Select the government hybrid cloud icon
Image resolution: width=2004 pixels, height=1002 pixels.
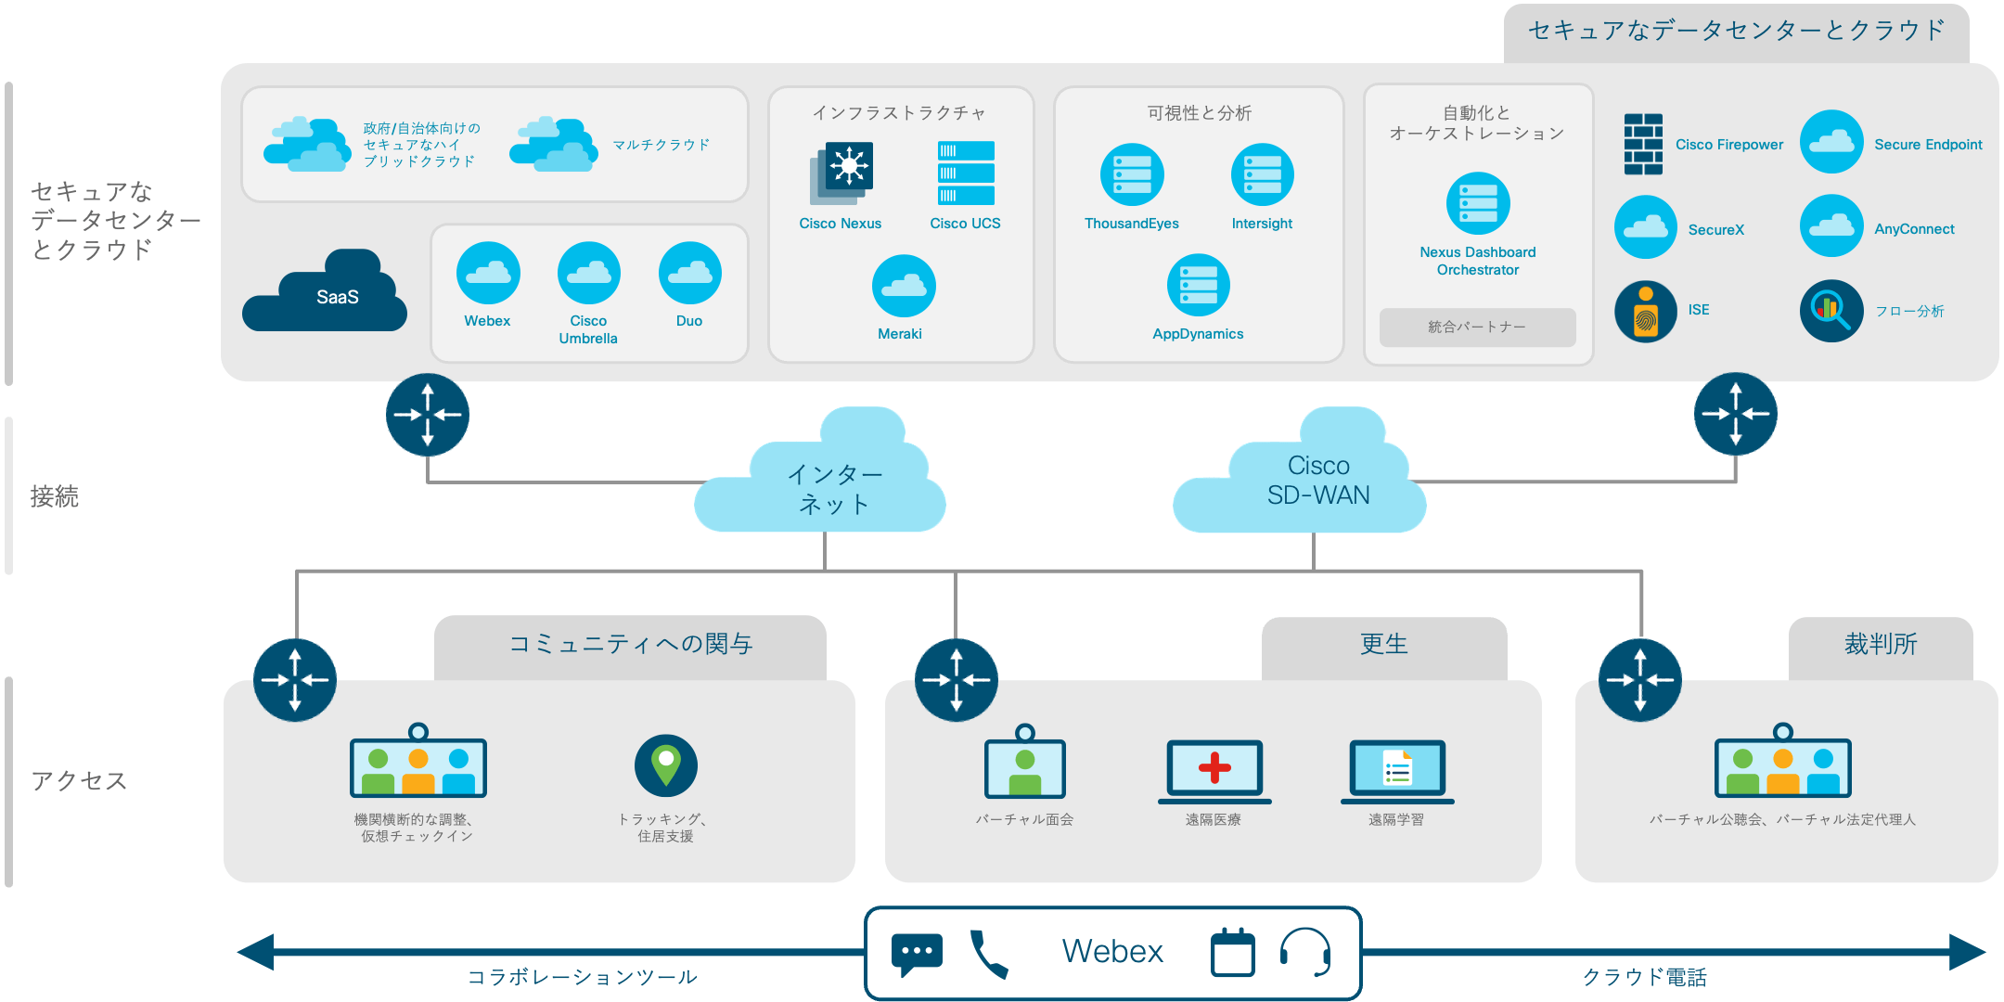(308, 144)
